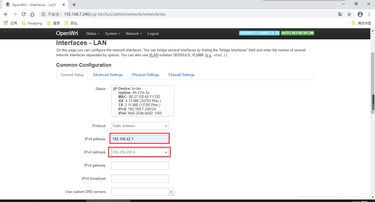375x202 pixels.
Task: Click the IPv4 address field
Action: [140, 139]
